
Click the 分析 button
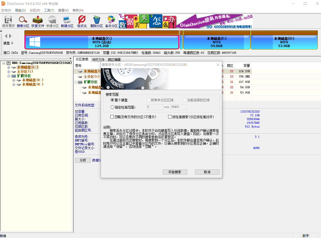83,160
